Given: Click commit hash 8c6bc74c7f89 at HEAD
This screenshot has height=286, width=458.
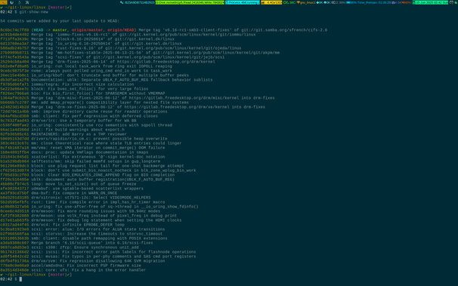Looking at the screenshot, I should tap(14, 30).
